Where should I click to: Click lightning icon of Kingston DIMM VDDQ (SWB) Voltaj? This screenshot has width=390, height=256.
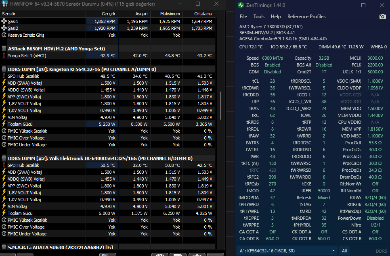click(x=4, y=90)
